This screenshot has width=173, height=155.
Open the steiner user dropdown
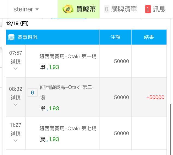click(26, 9)
